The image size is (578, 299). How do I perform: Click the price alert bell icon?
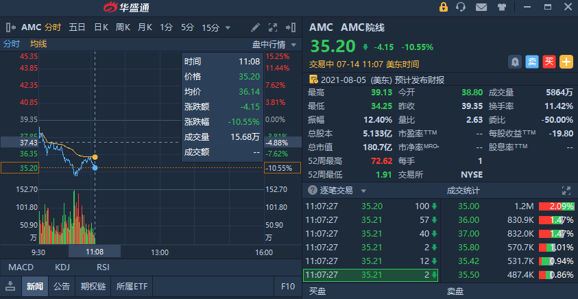tap(514, 62)
